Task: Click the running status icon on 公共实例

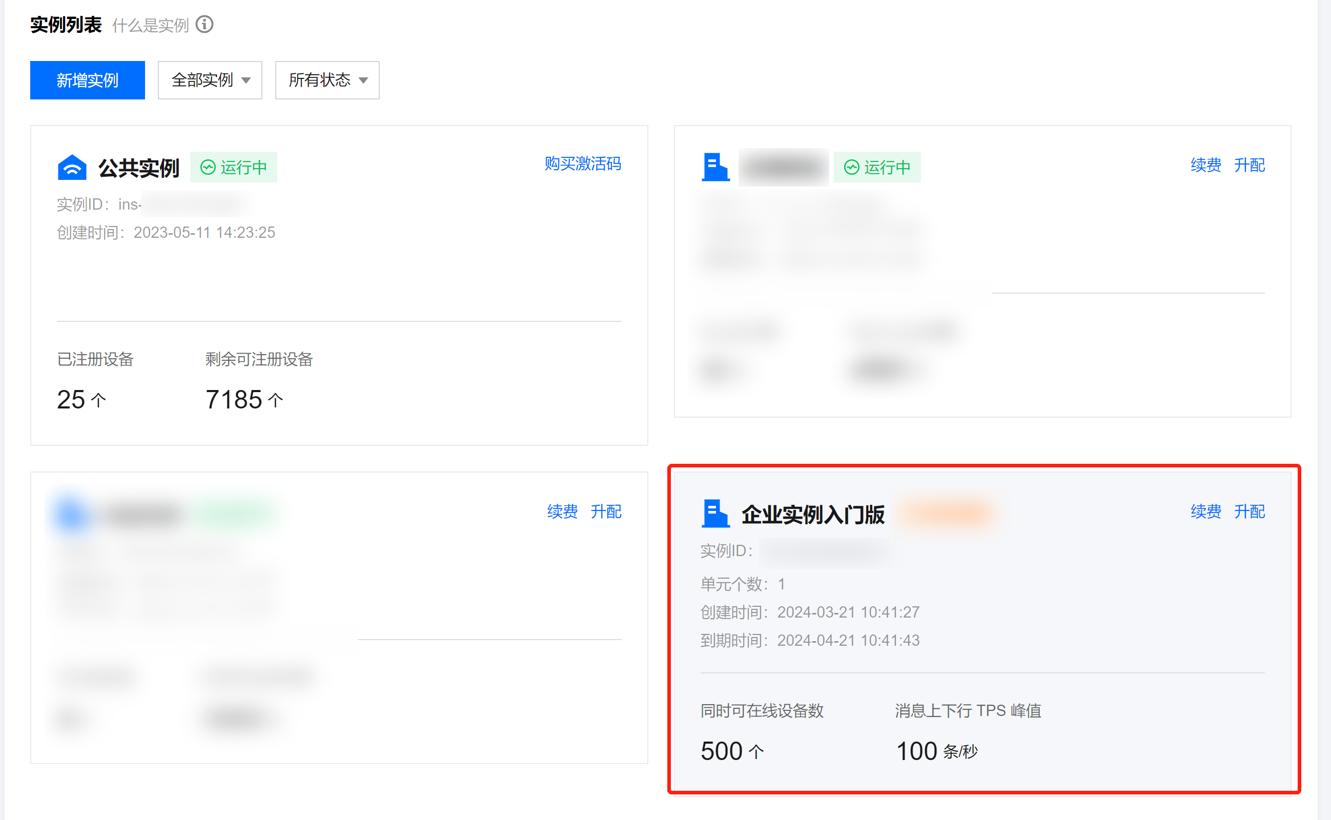Action: [208, 167]
